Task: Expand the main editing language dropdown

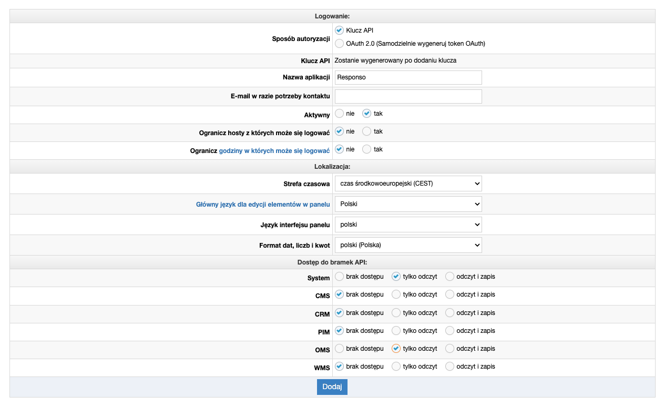Action: 408,204
